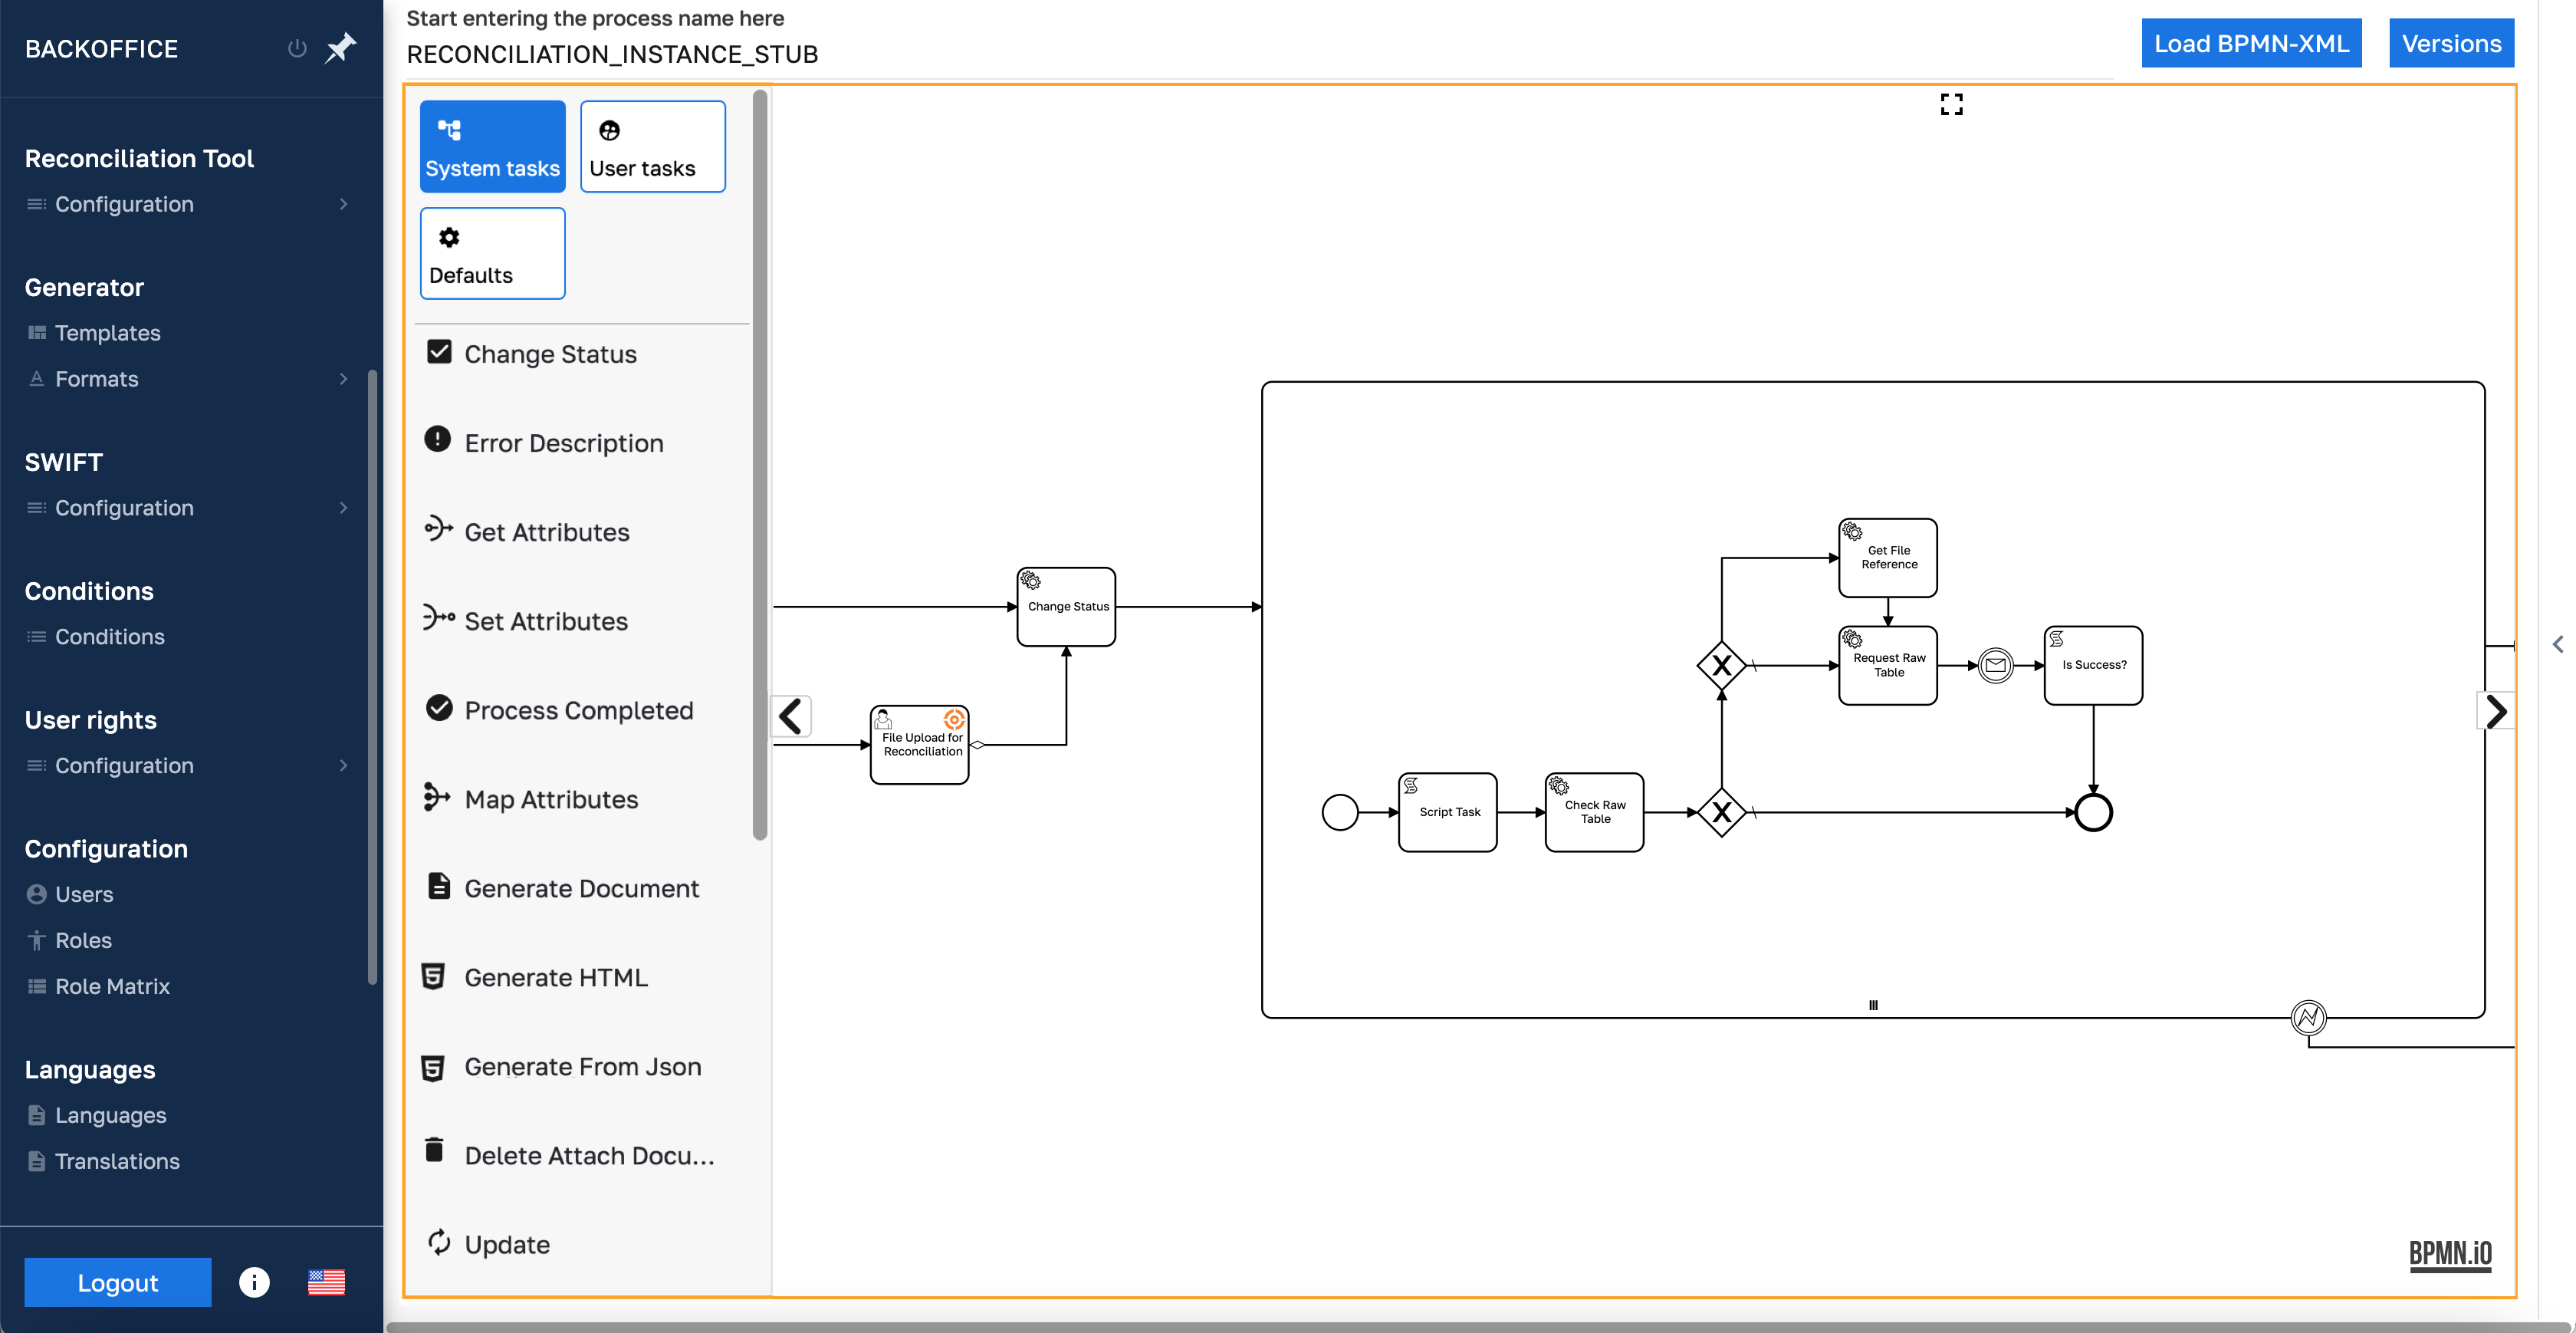Viewport: 2576px width, 1333px height.
Task: Switch to the System tasks tab
Action: [492, 146]
